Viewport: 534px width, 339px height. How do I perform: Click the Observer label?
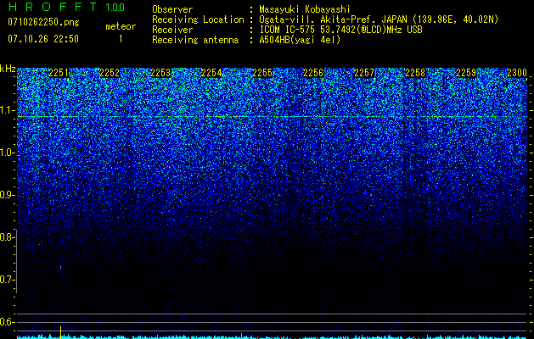click(172, 9)
